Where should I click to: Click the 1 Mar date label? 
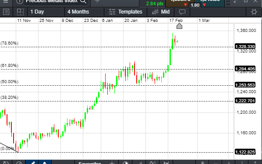click(x=204, y=21)
